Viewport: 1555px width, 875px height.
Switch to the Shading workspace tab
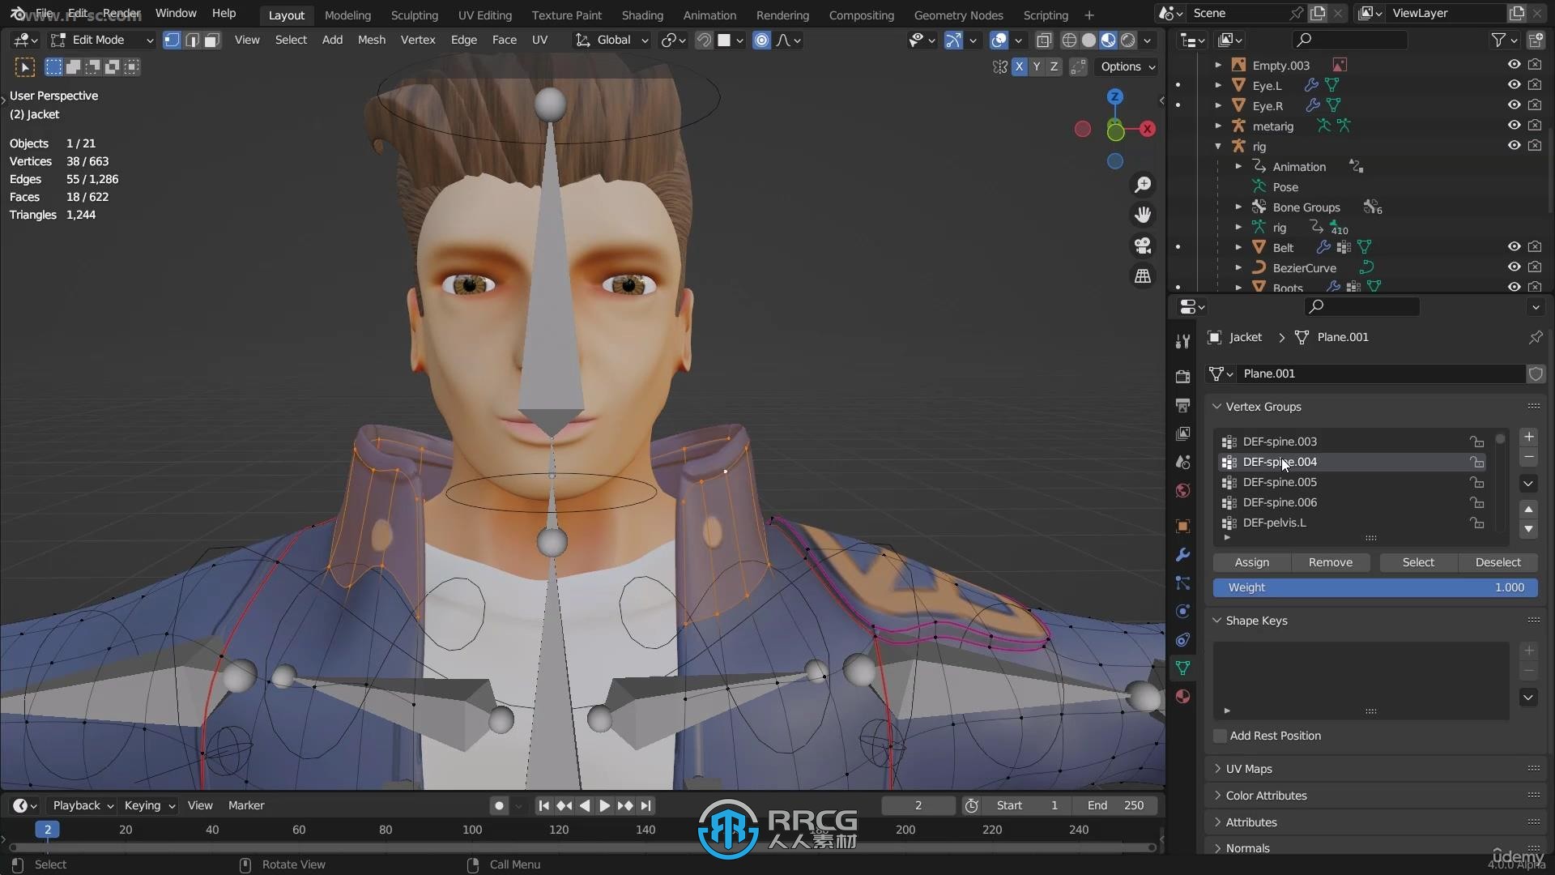tap(642, 15)
